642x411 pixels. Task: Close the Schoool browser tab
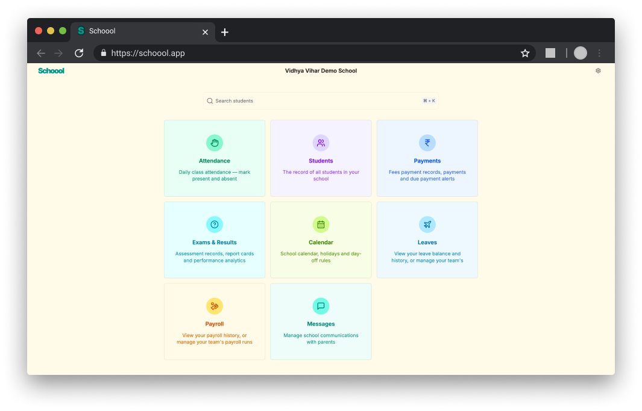205,32
